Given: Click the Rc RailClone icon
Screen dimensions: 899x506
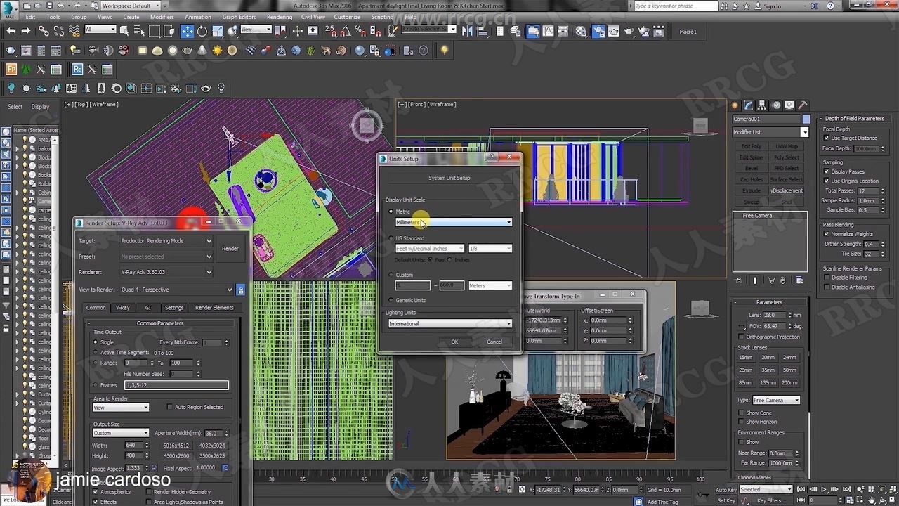Looking at the screenshot, I should [77, 70].
